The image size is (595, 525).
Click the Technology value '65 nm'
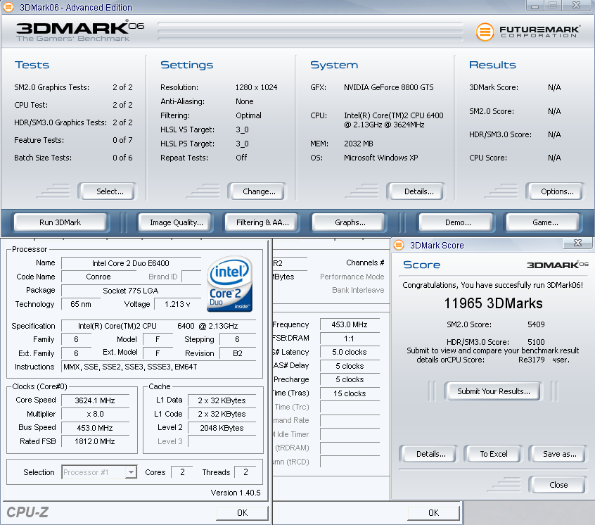[80, 304]
